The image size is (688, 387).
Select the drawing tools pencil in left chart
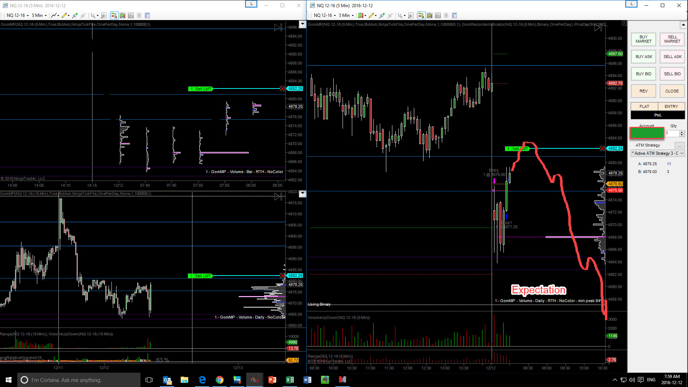click(x=64, y=15)
